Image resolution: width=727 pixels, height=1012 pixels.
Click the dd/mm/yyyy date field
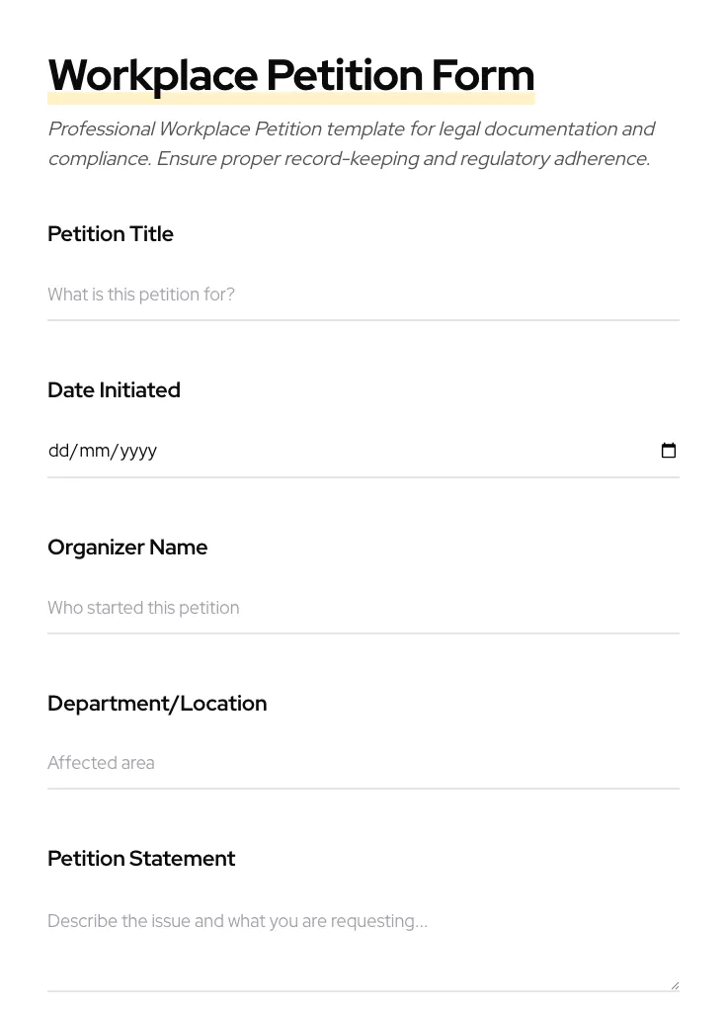click(x=296, y=451)
